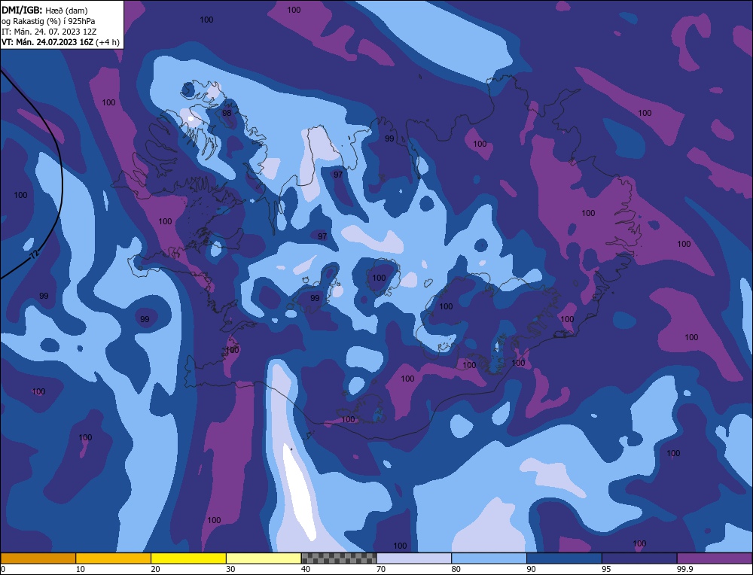This screenshot has width=753, height=575.
Task: Choose the medium blue 90–95 legend swatch
Action: tap(564, 558)
